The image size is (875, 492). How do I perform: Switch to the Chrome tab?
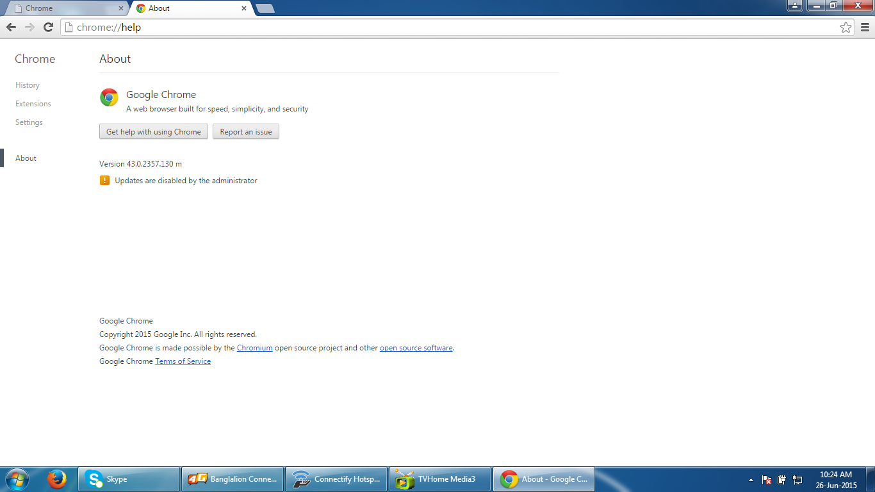[x=67, y=8]
